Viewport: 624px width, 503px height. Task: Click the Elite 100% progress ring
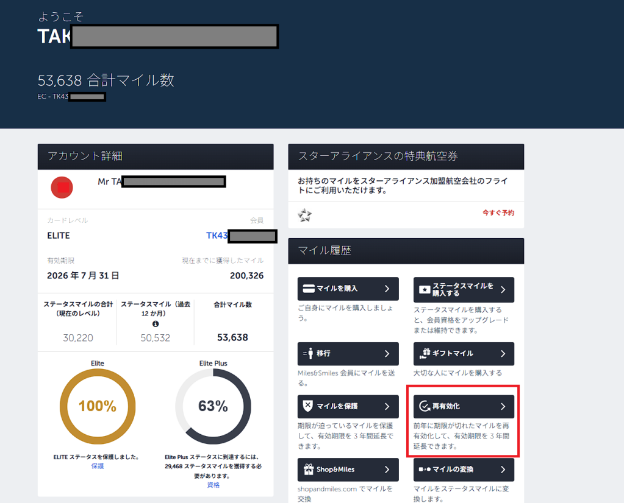tap(98, 406)
